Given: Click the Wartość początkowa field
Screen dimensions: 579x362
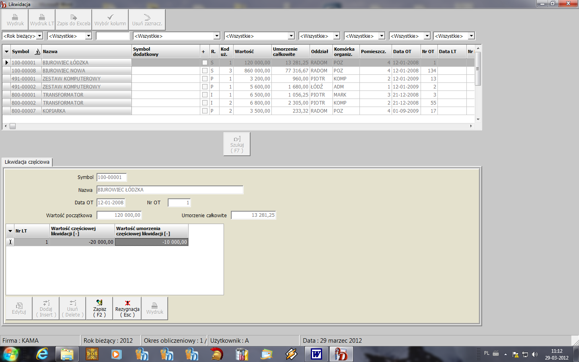Looking at the screenshot, I should (x=119, y=215).
